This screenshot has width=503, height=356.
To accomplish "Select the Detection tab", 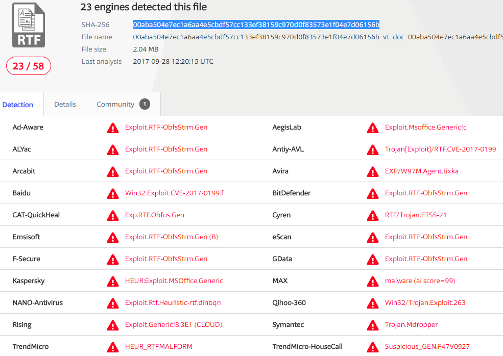I will [18, 105].
